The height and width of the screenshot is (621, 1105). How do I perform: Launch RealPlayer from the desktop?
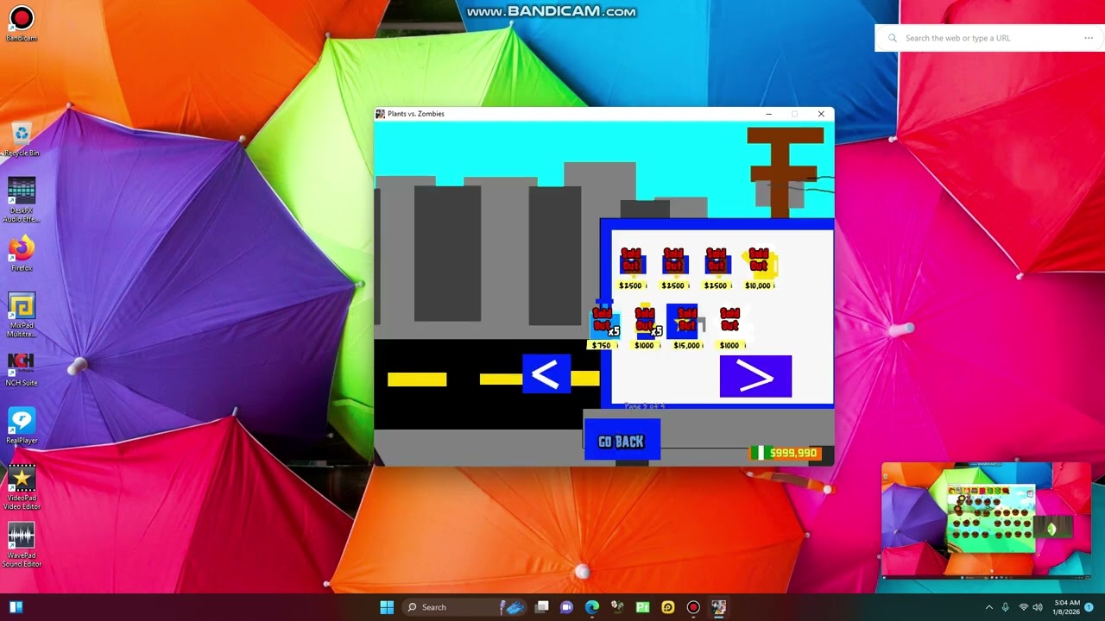tap(22, 427)
